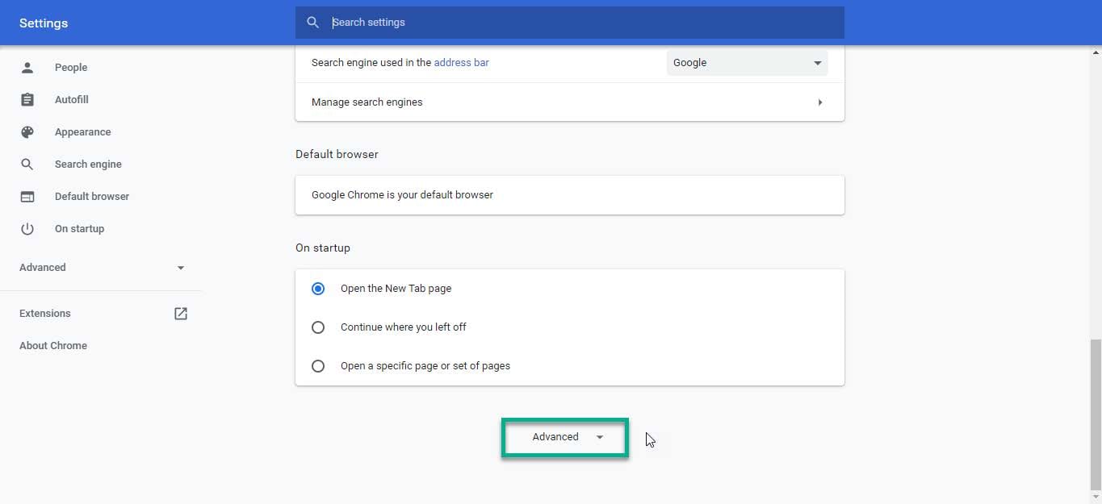Image resolution: width=1102 pixels, height=504 pixels.
Task: Click inside the Search settings field
Action: pyautogui.click(x=484, y=22)
